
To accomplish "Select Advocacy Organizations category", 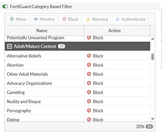I will 77,83.
